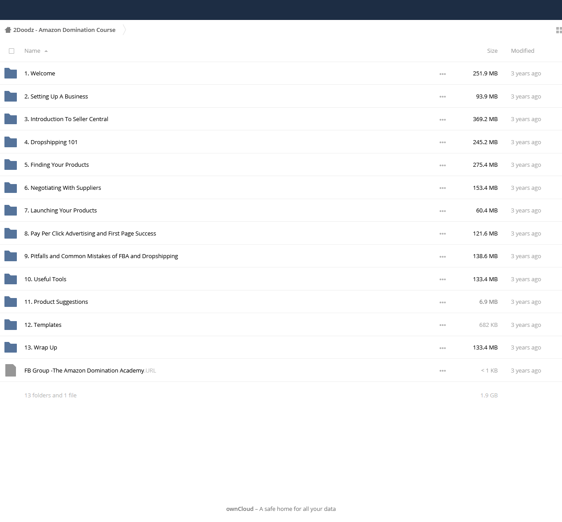Click the folder icon for 12. Templates
The image size is (562, 522).
point(11,325)
